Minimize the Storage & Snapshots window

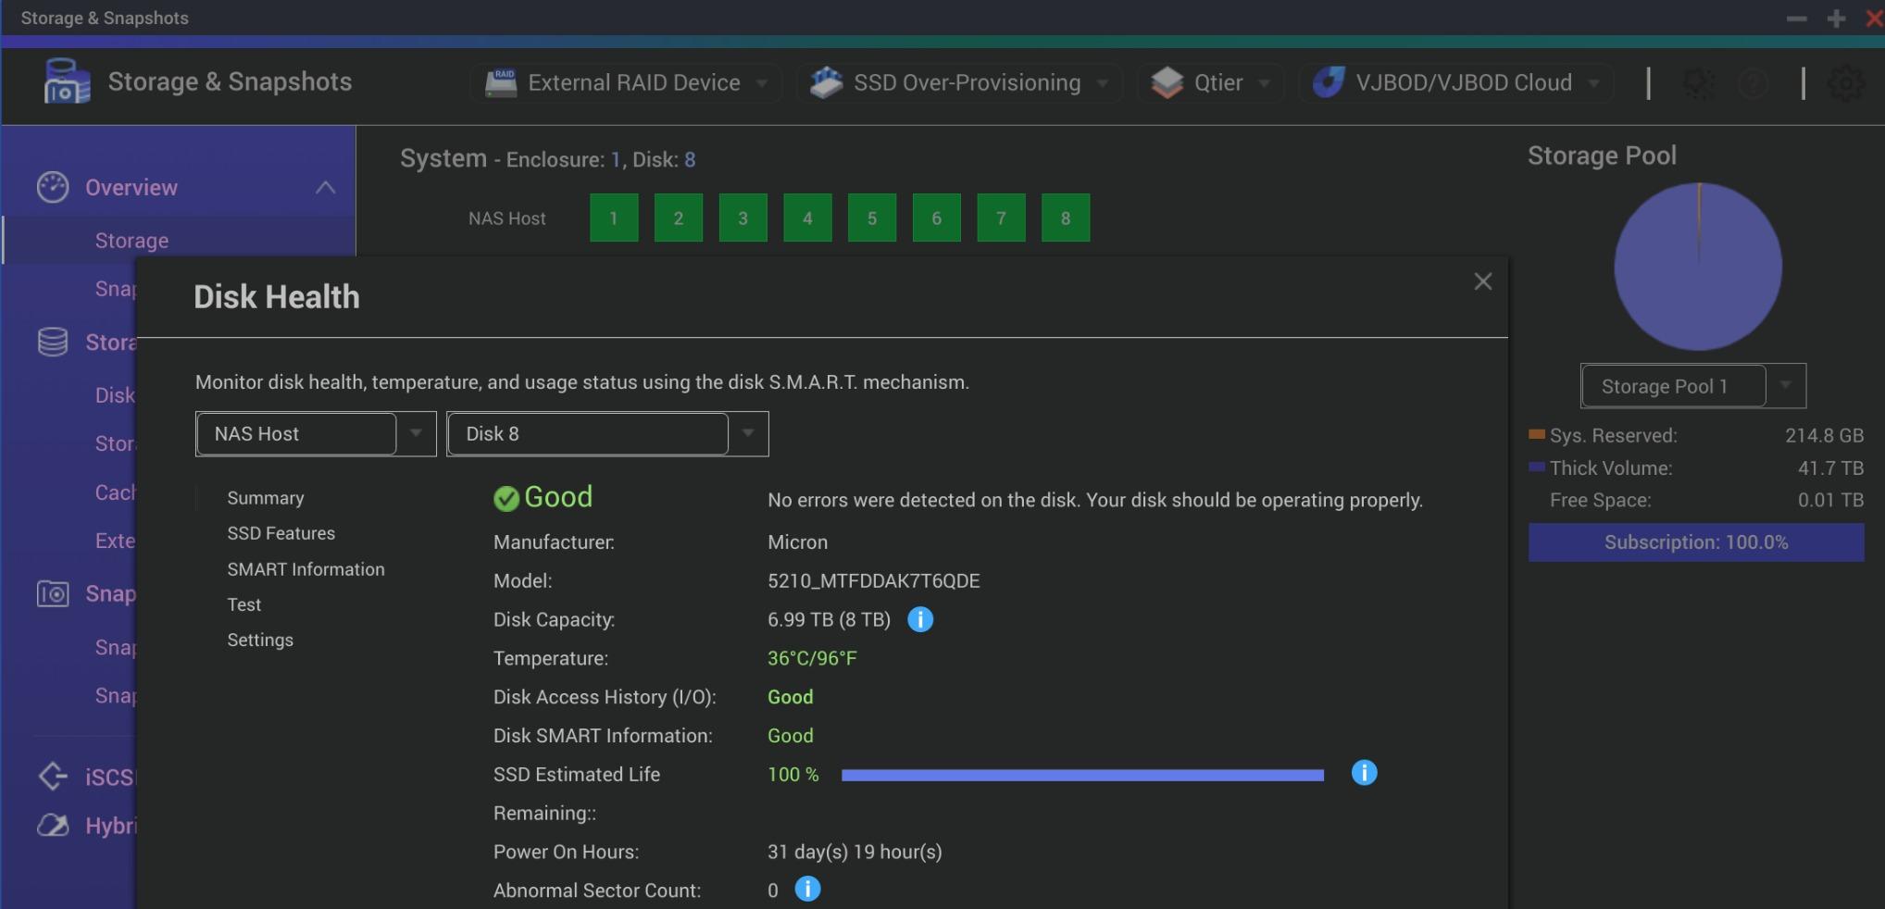1797,19
